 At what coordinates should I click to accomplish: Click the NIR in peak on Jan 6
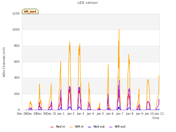coord(108,65)
